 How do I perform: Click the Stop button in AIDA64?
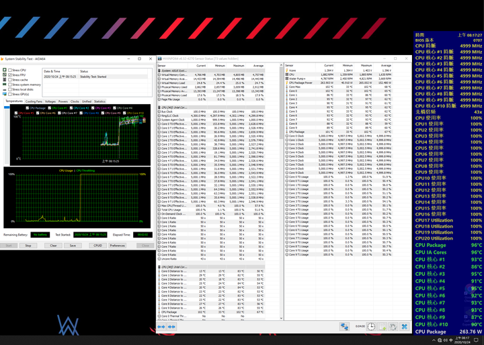coord(28,246)
